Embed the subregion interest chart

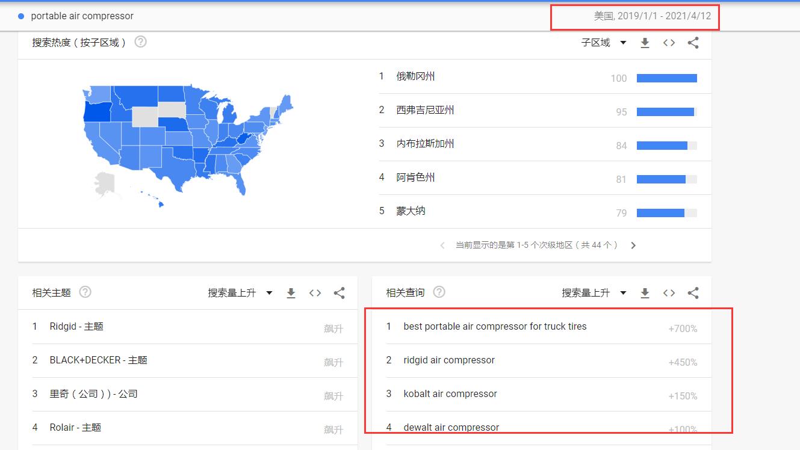(669, 43)
